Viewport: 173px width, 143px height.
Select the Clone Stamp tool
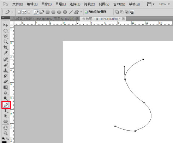[5, 71]
